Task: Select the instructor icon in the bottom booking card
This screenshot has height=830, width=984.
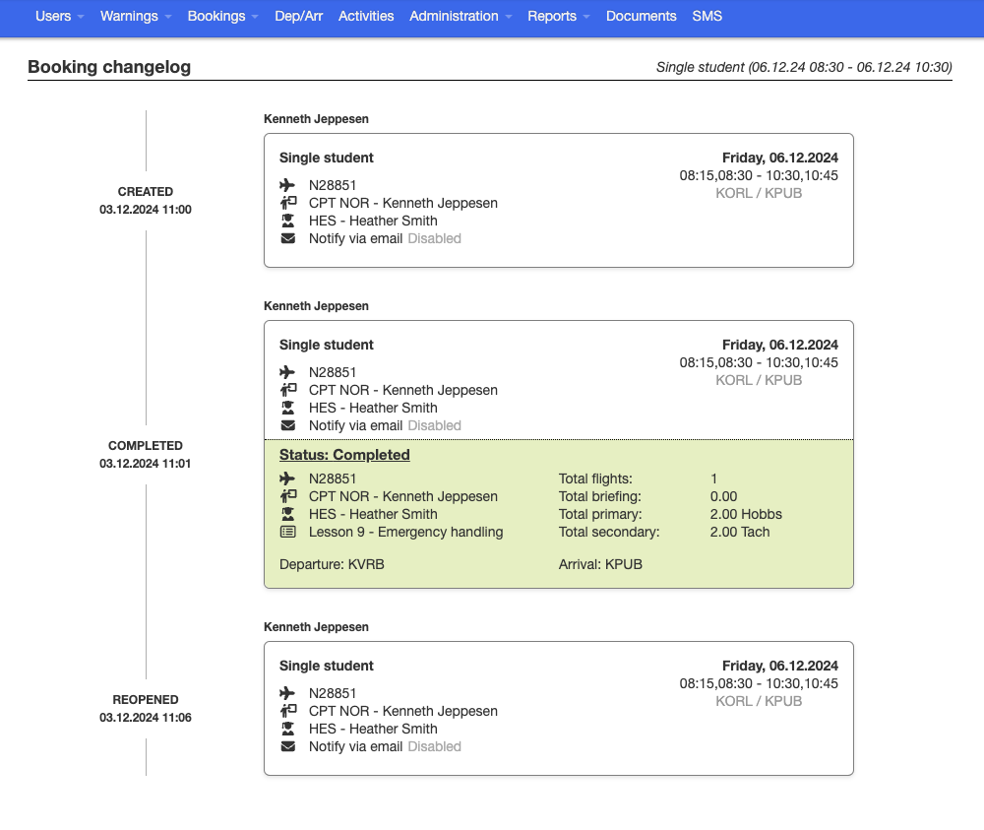Action: pyautogui.click(x=288, y=711)
